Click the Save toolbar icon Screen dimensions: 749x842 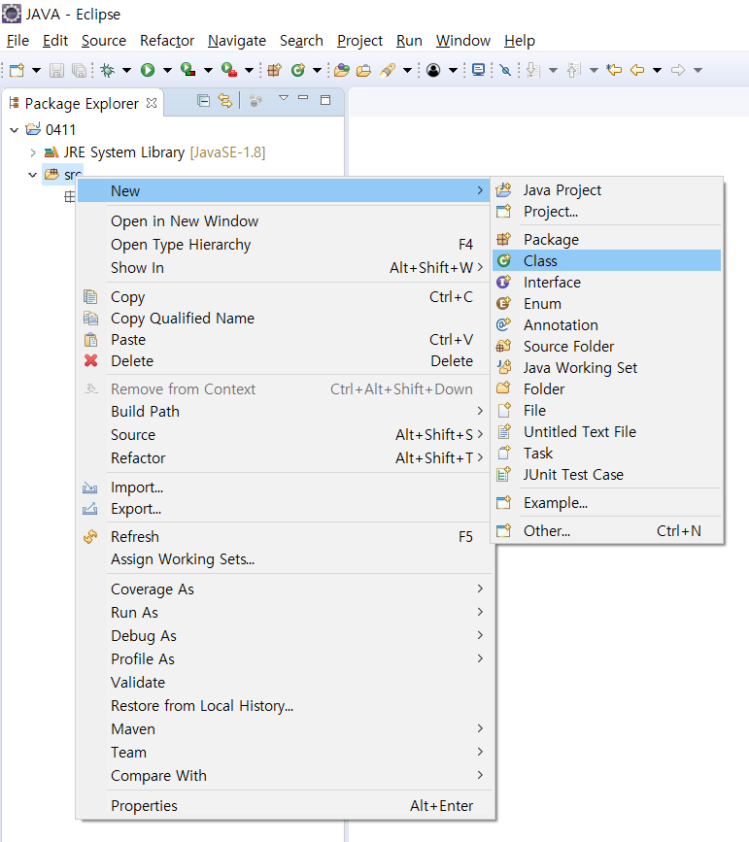coord(56,70)
